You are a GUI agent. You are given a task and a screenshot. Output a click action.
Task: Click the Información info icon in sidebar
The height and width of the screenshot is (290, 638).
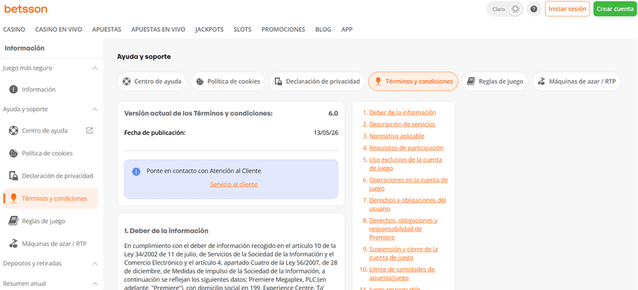point(14,89)
